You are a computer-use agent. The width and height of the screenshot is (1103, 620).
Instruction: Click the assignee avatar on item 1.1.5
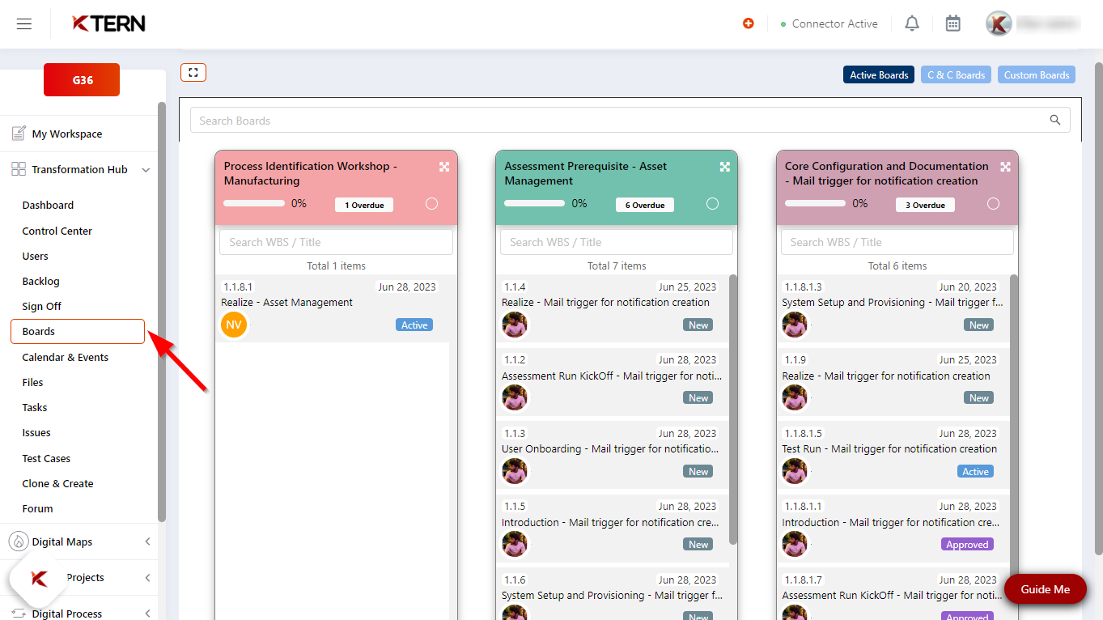coord(515,544)
